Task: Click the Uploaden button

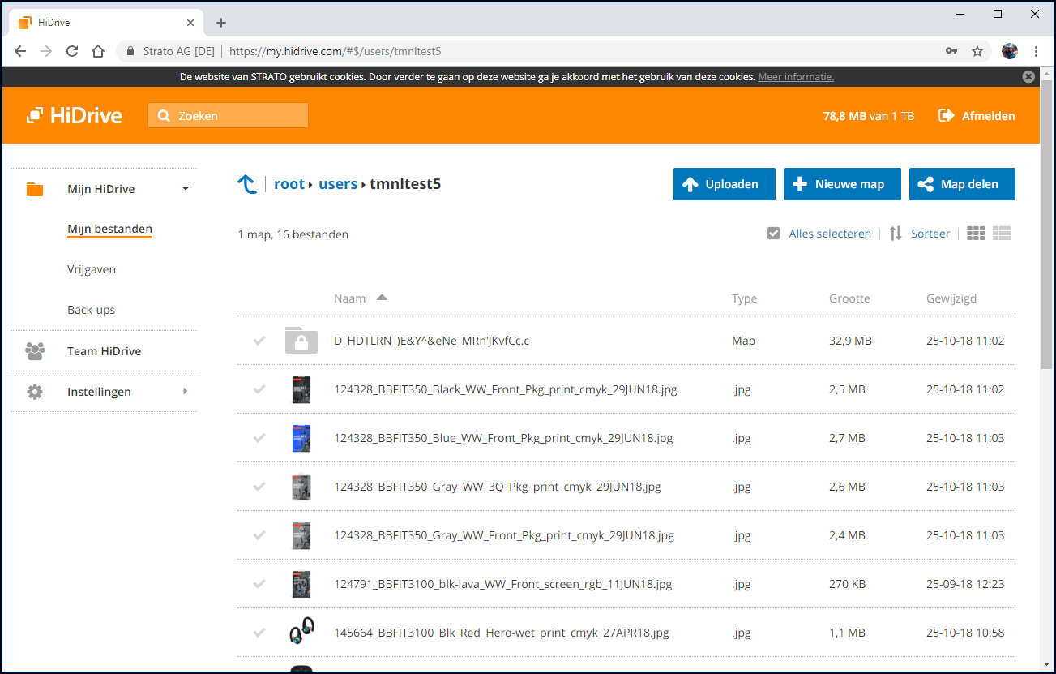Action: (x=725, y=184)
